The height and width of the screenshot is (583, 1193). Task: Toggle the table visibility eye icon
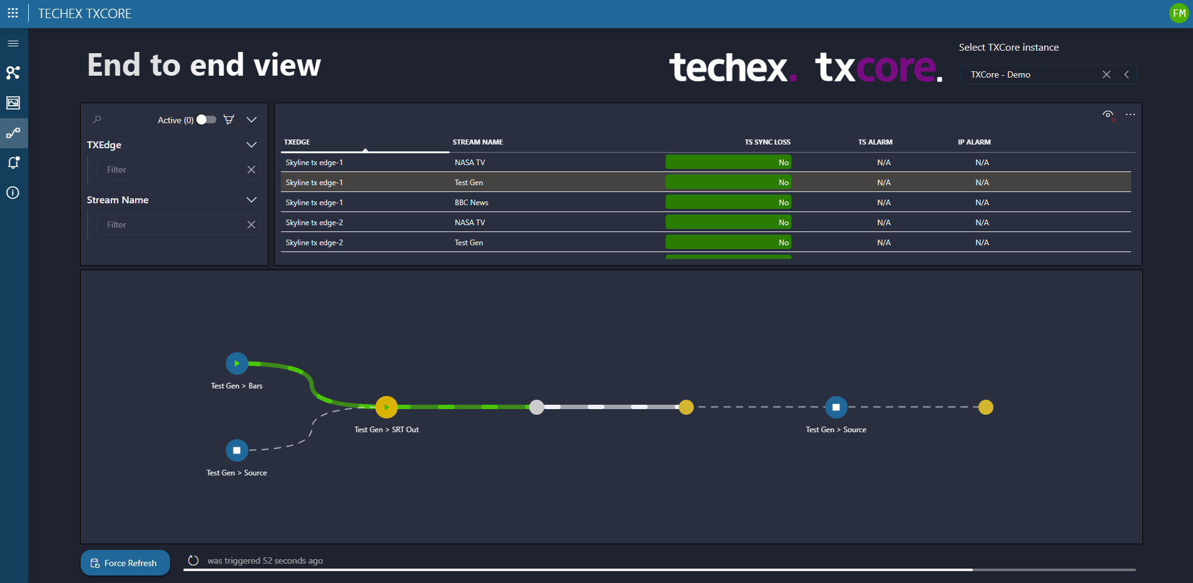[x=1109, y=115]
